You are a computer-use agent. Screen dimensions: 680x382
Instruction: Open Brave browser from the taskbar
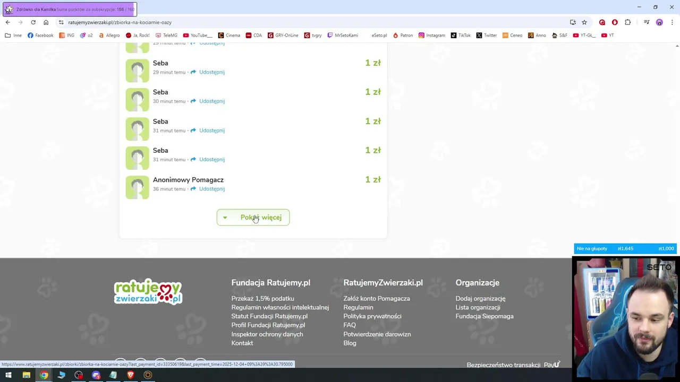pyautogui.click(x=131, y=375)
